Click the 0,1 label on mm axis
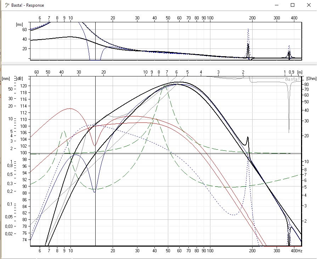Screen dimensions: 317x259 pyautogui.click(x=10, y=204)
